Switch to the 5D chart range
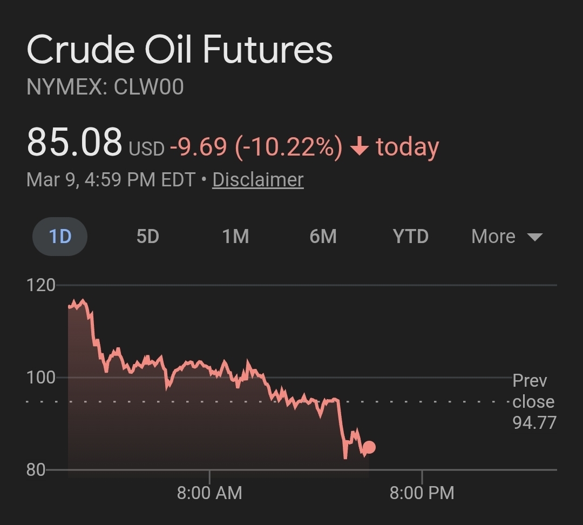583x525 pixels. [147, 237]
